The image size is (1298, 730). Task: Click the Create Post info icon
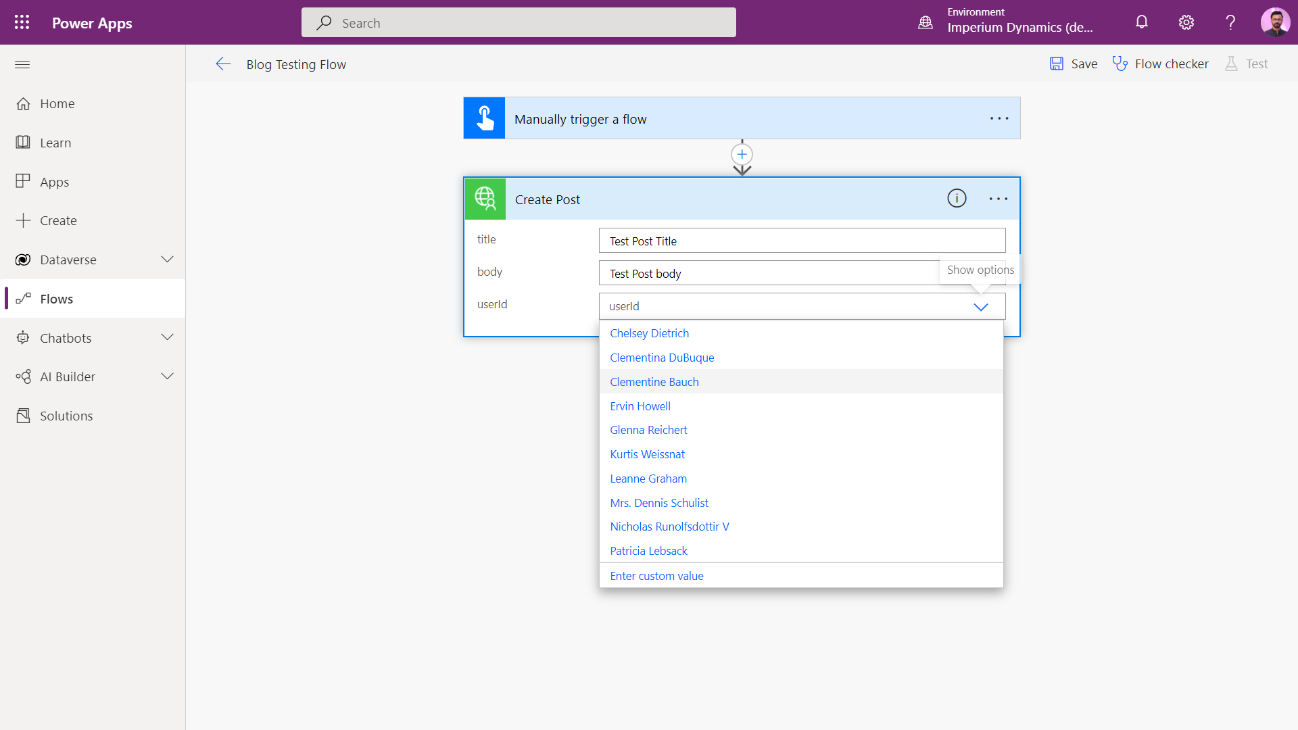click(x=957, y=199)
